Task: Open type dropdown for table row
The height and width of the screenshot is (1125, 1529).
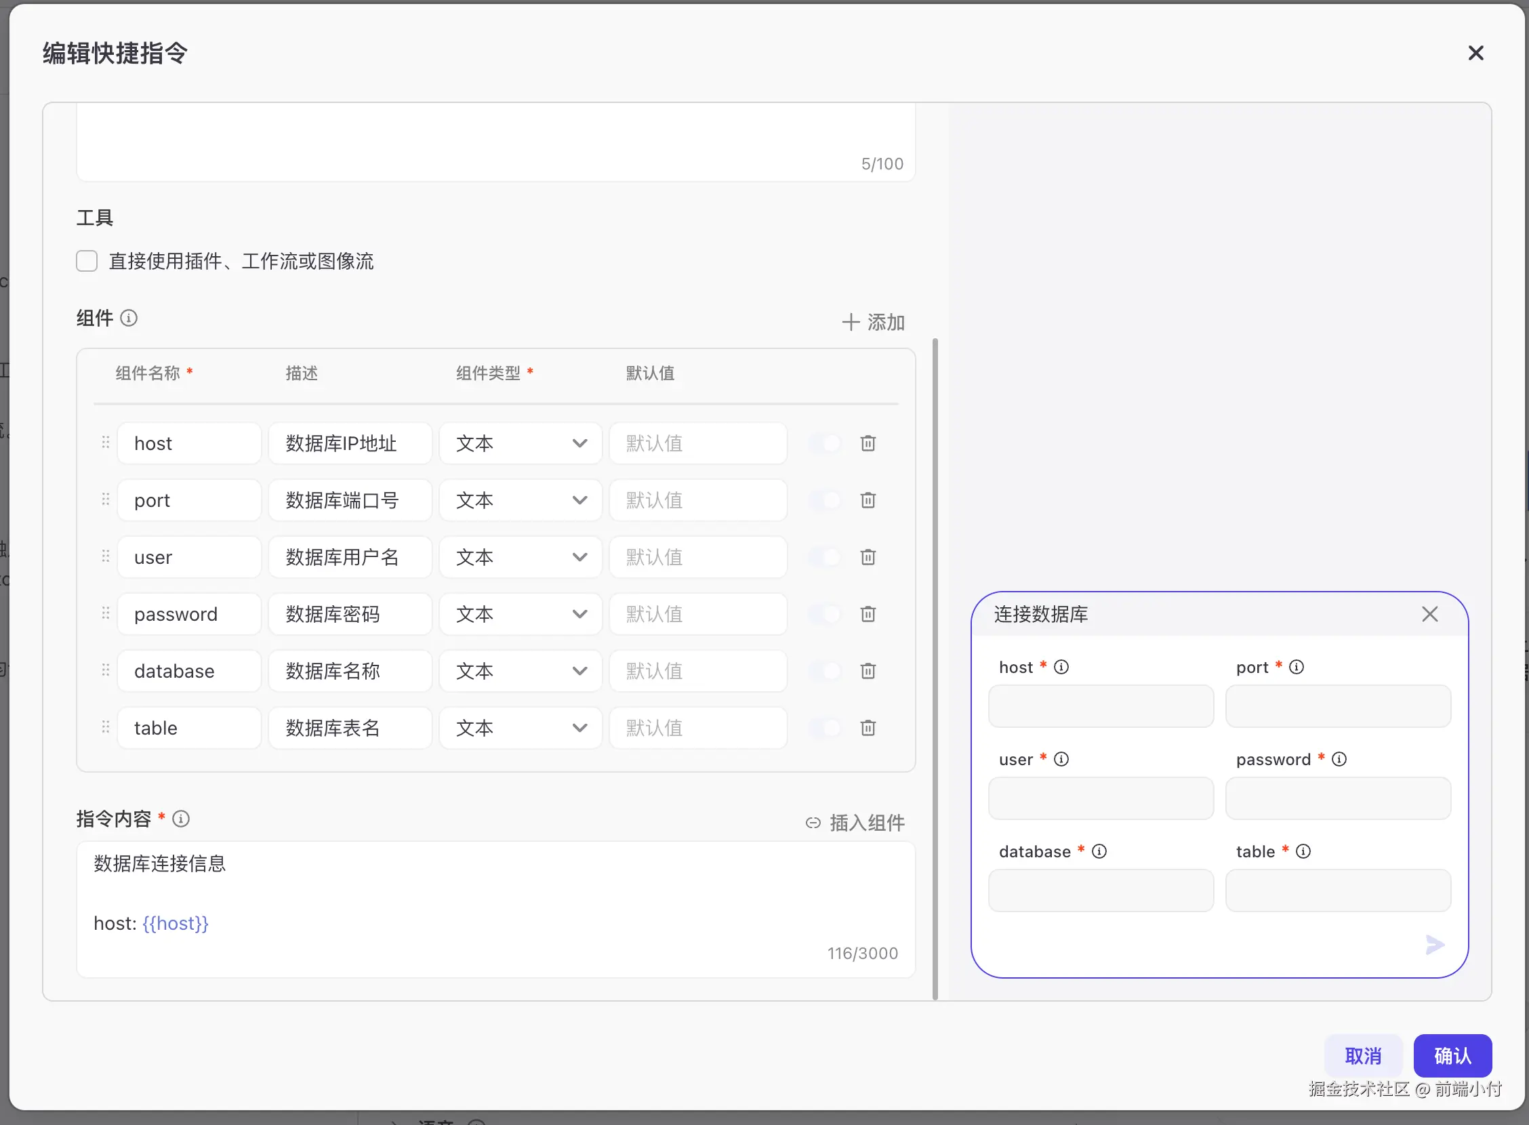Action: (521, 728)
